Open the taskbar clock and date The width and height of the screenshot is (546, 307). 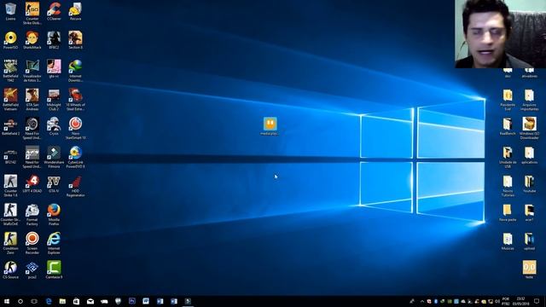(x=520, y=301)
